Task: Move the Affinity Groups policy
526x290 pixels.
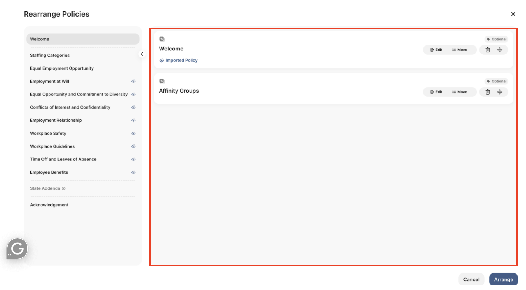Action: 460,92
